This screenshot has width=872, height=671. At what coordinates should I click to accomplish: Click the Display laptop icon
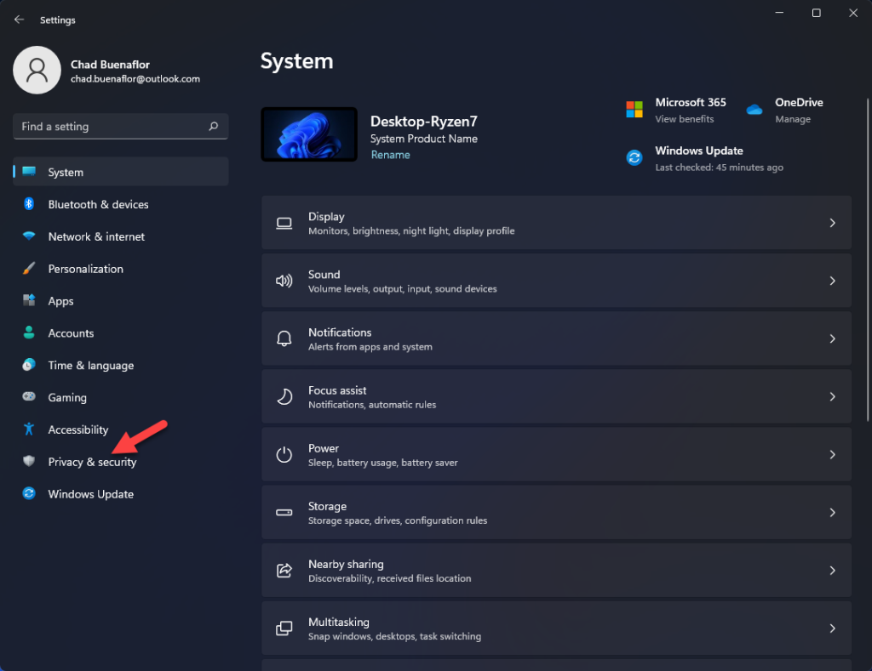(284, 224)
